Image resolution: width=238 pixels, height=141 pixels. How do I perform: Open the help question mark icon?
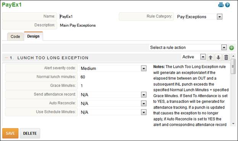[227, 5]
